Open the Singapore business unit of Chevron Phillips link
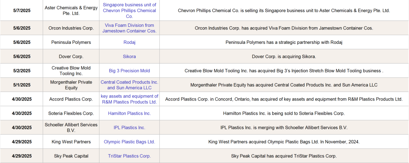409x163 pixels. [x=129, y=11]
